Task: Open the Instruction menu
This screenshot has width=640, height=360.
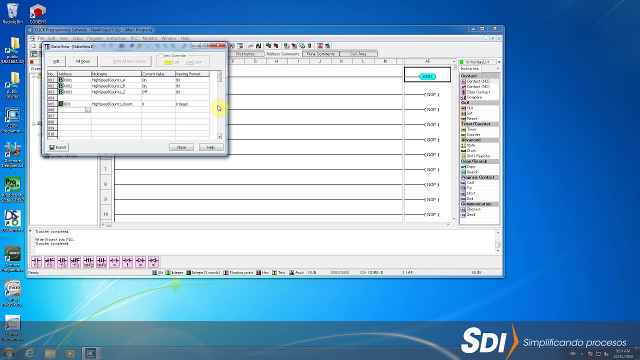Action: tap(116, 38)
